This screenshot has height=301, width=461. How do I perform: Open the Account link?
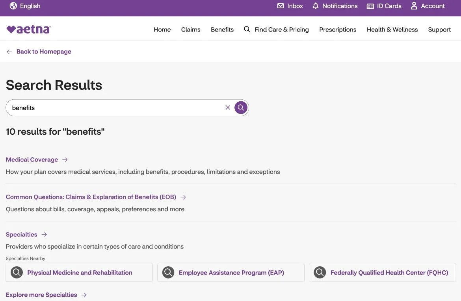433,6
